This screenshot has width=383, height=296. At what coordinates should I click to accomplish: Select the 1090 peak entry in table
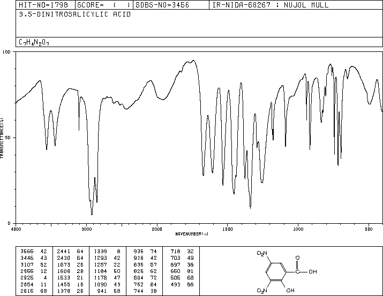[x=107, y=284]
